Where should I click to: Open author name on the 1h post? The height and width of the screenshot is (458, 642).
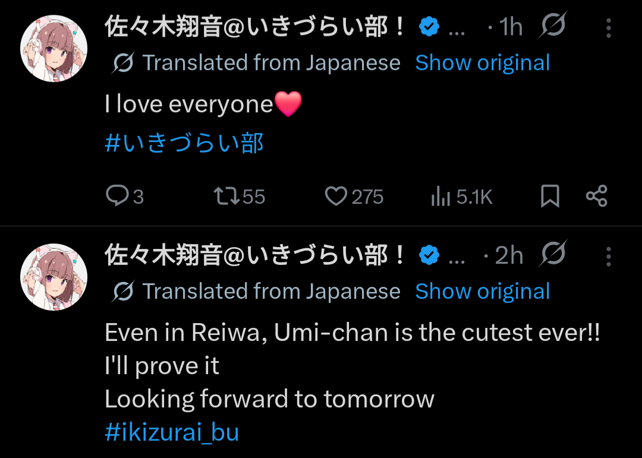point(254,27)
